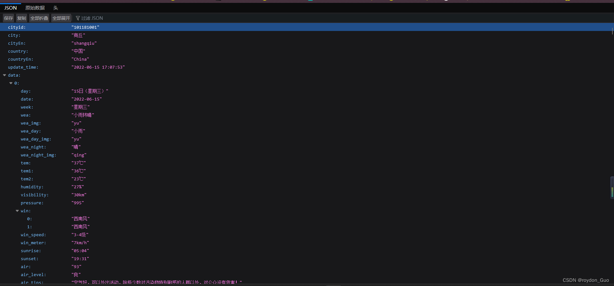The width and height of the screenshot is (614, 286).
Task: Select the wea_day key
Action: point(31,131)
